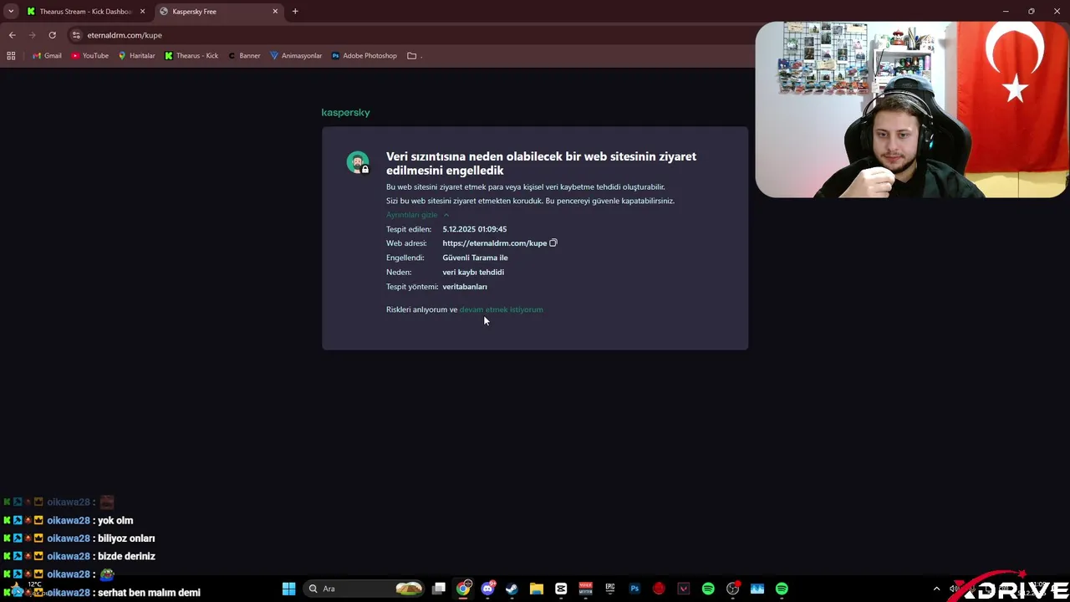Select the Kaspersky Free tab
This screenshot has height=602, width=1070.
click(219, 12)
